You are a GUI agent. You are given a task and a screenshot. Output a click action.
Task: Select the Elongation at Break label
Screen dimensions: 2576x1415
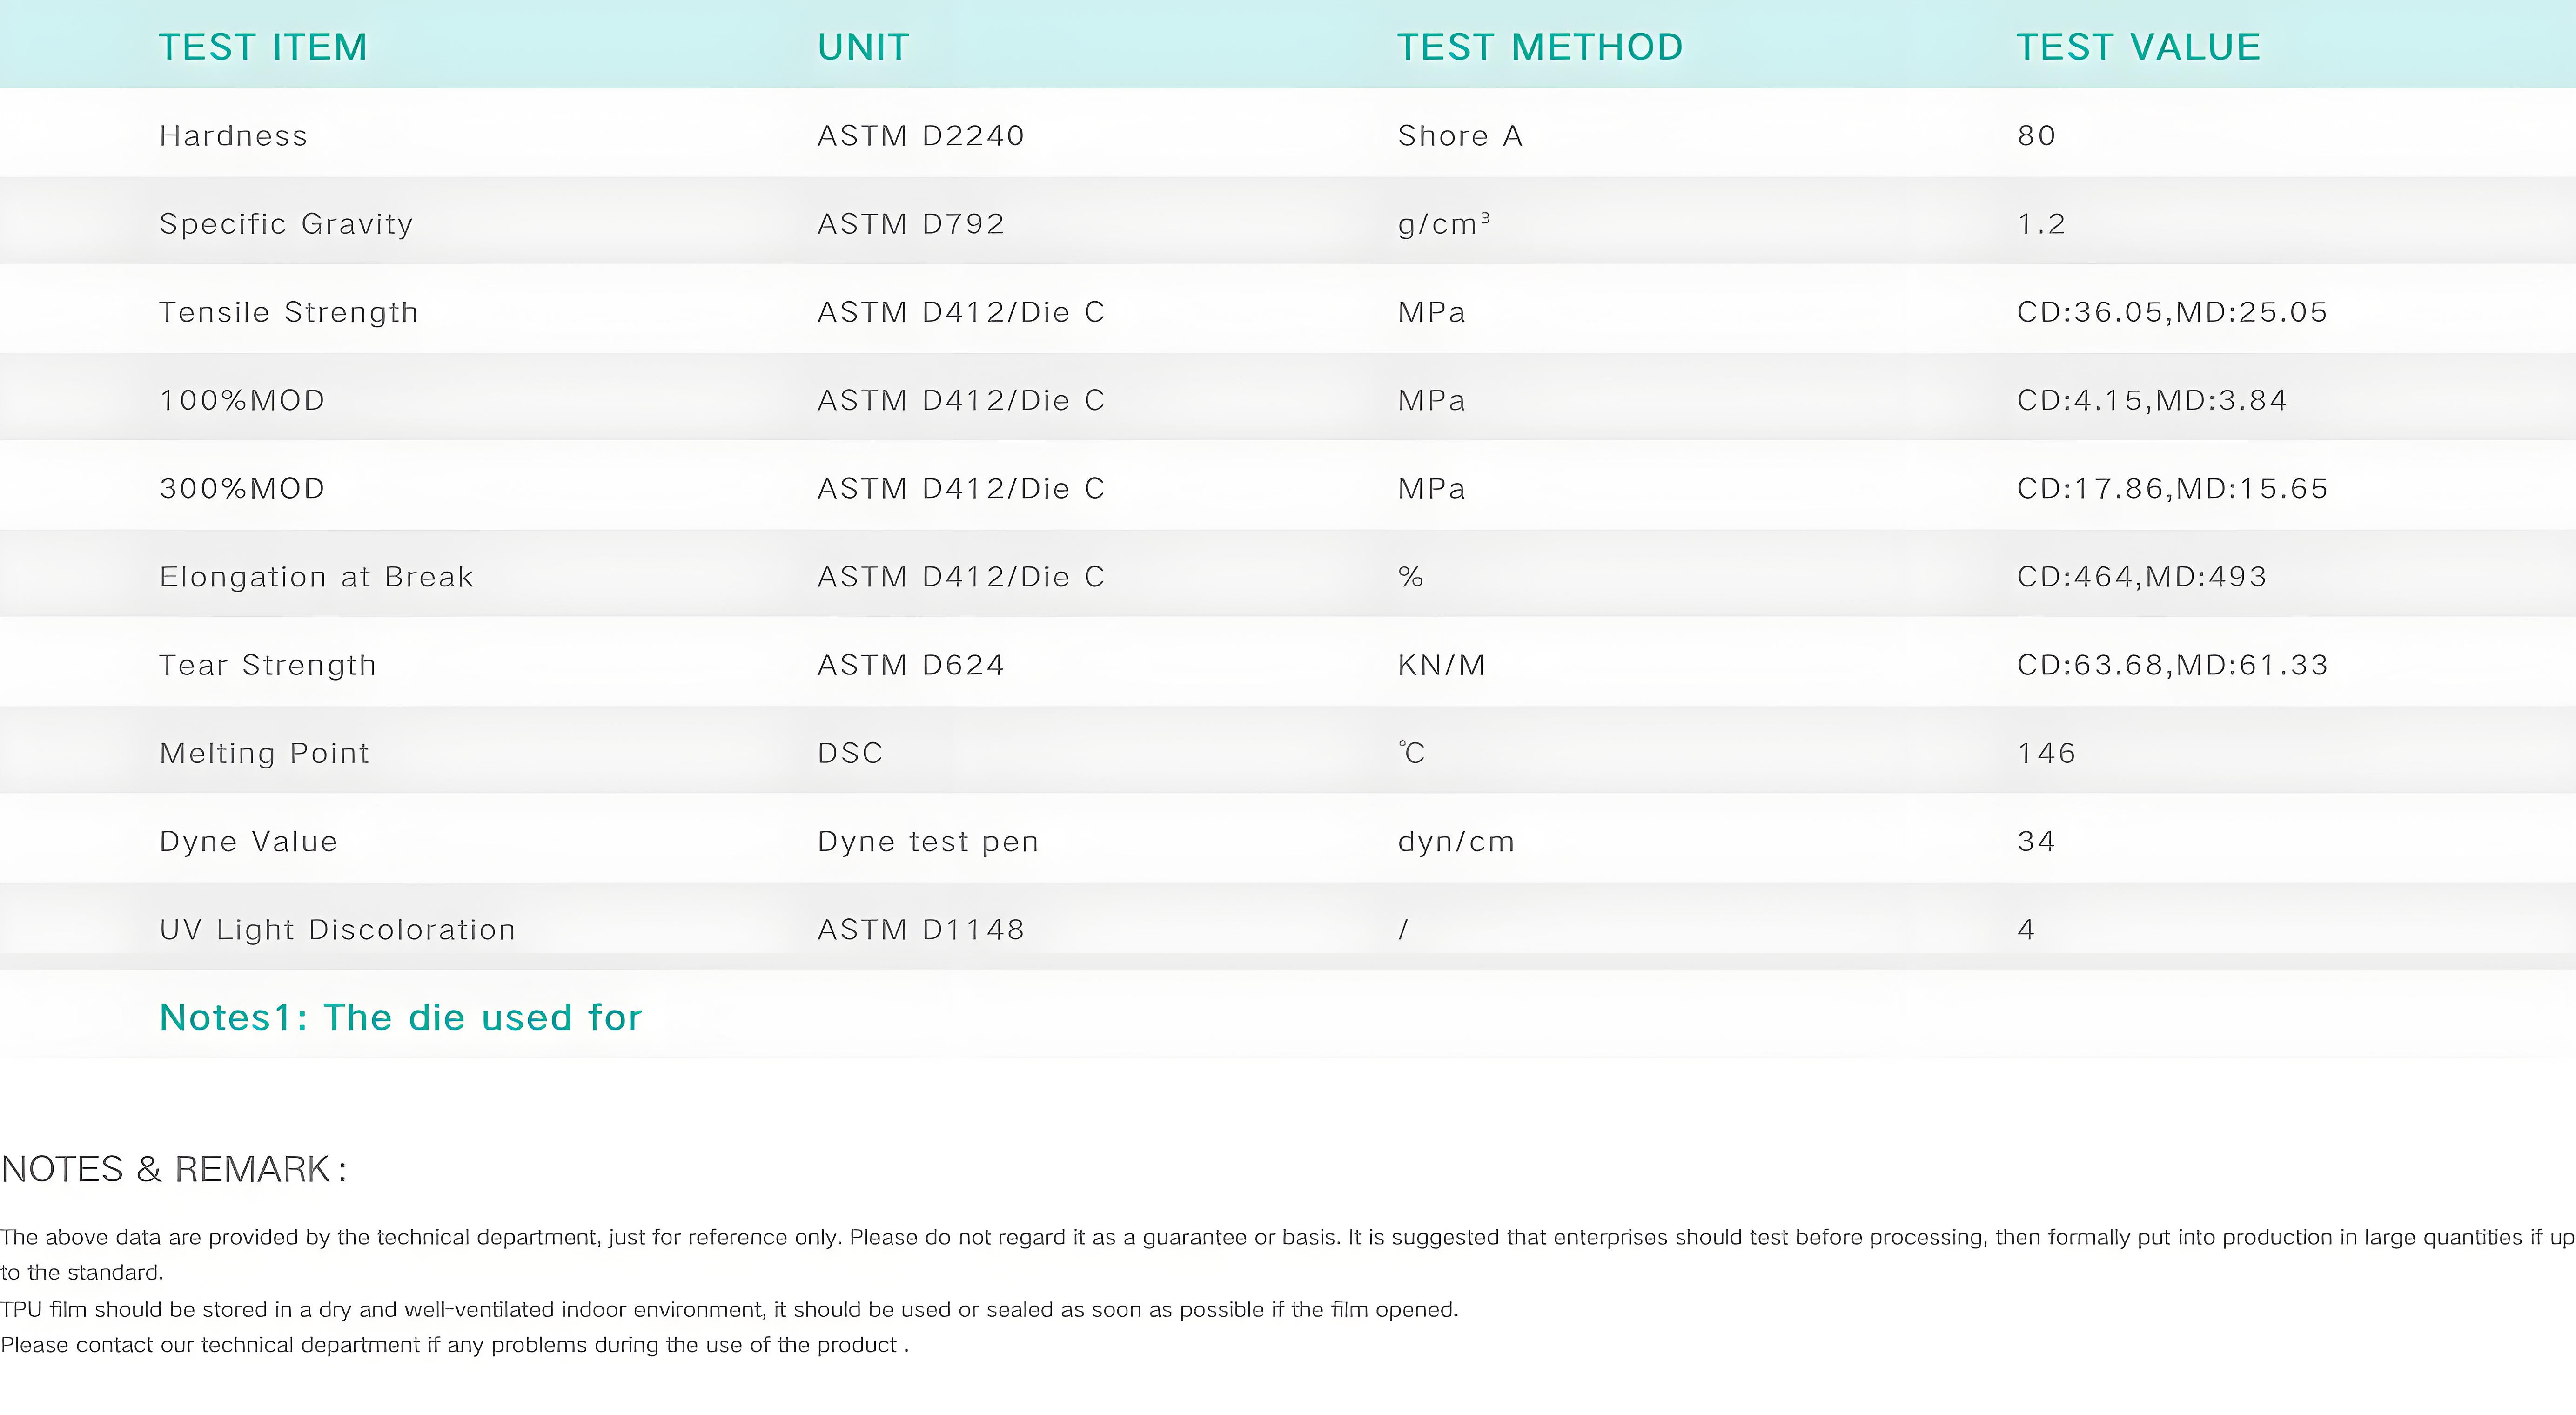click(x=316, y=577)
